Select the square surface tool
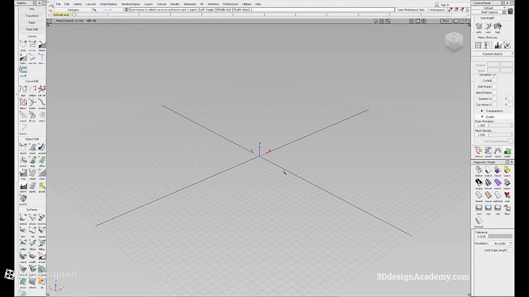This screenshot has width=529, height=297. 42,231
